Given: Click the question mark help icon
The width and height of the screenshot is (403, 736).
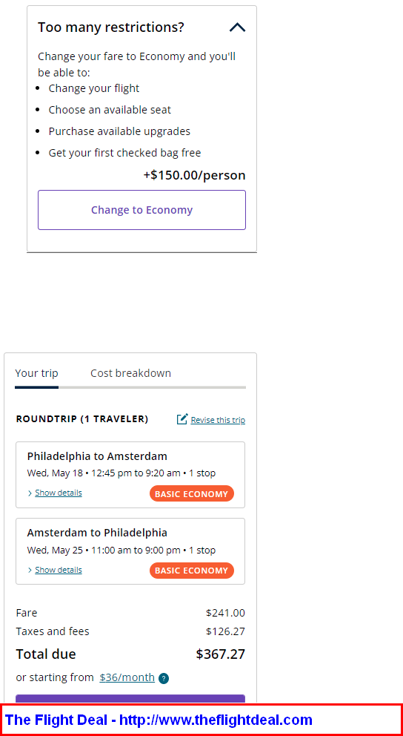Looking at the screenshot, I should tap(164, 678).
